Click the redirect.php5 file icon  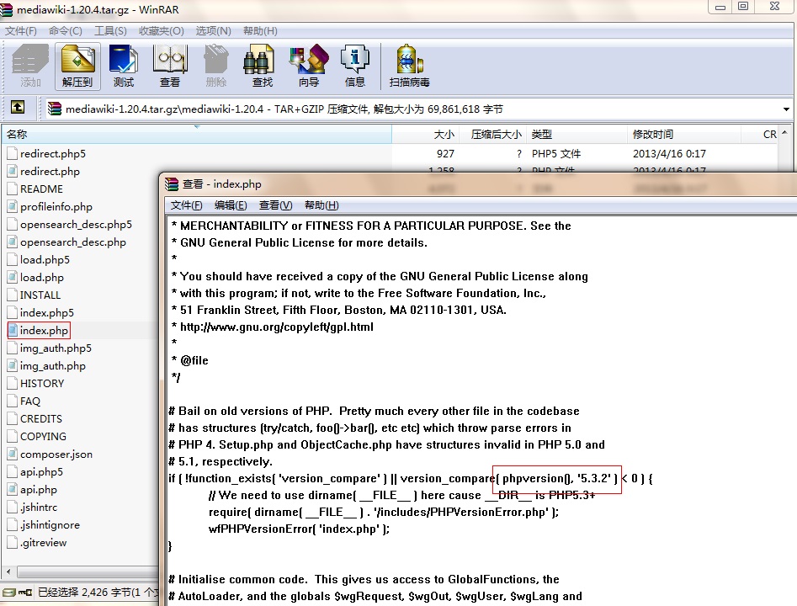[12, 153]
